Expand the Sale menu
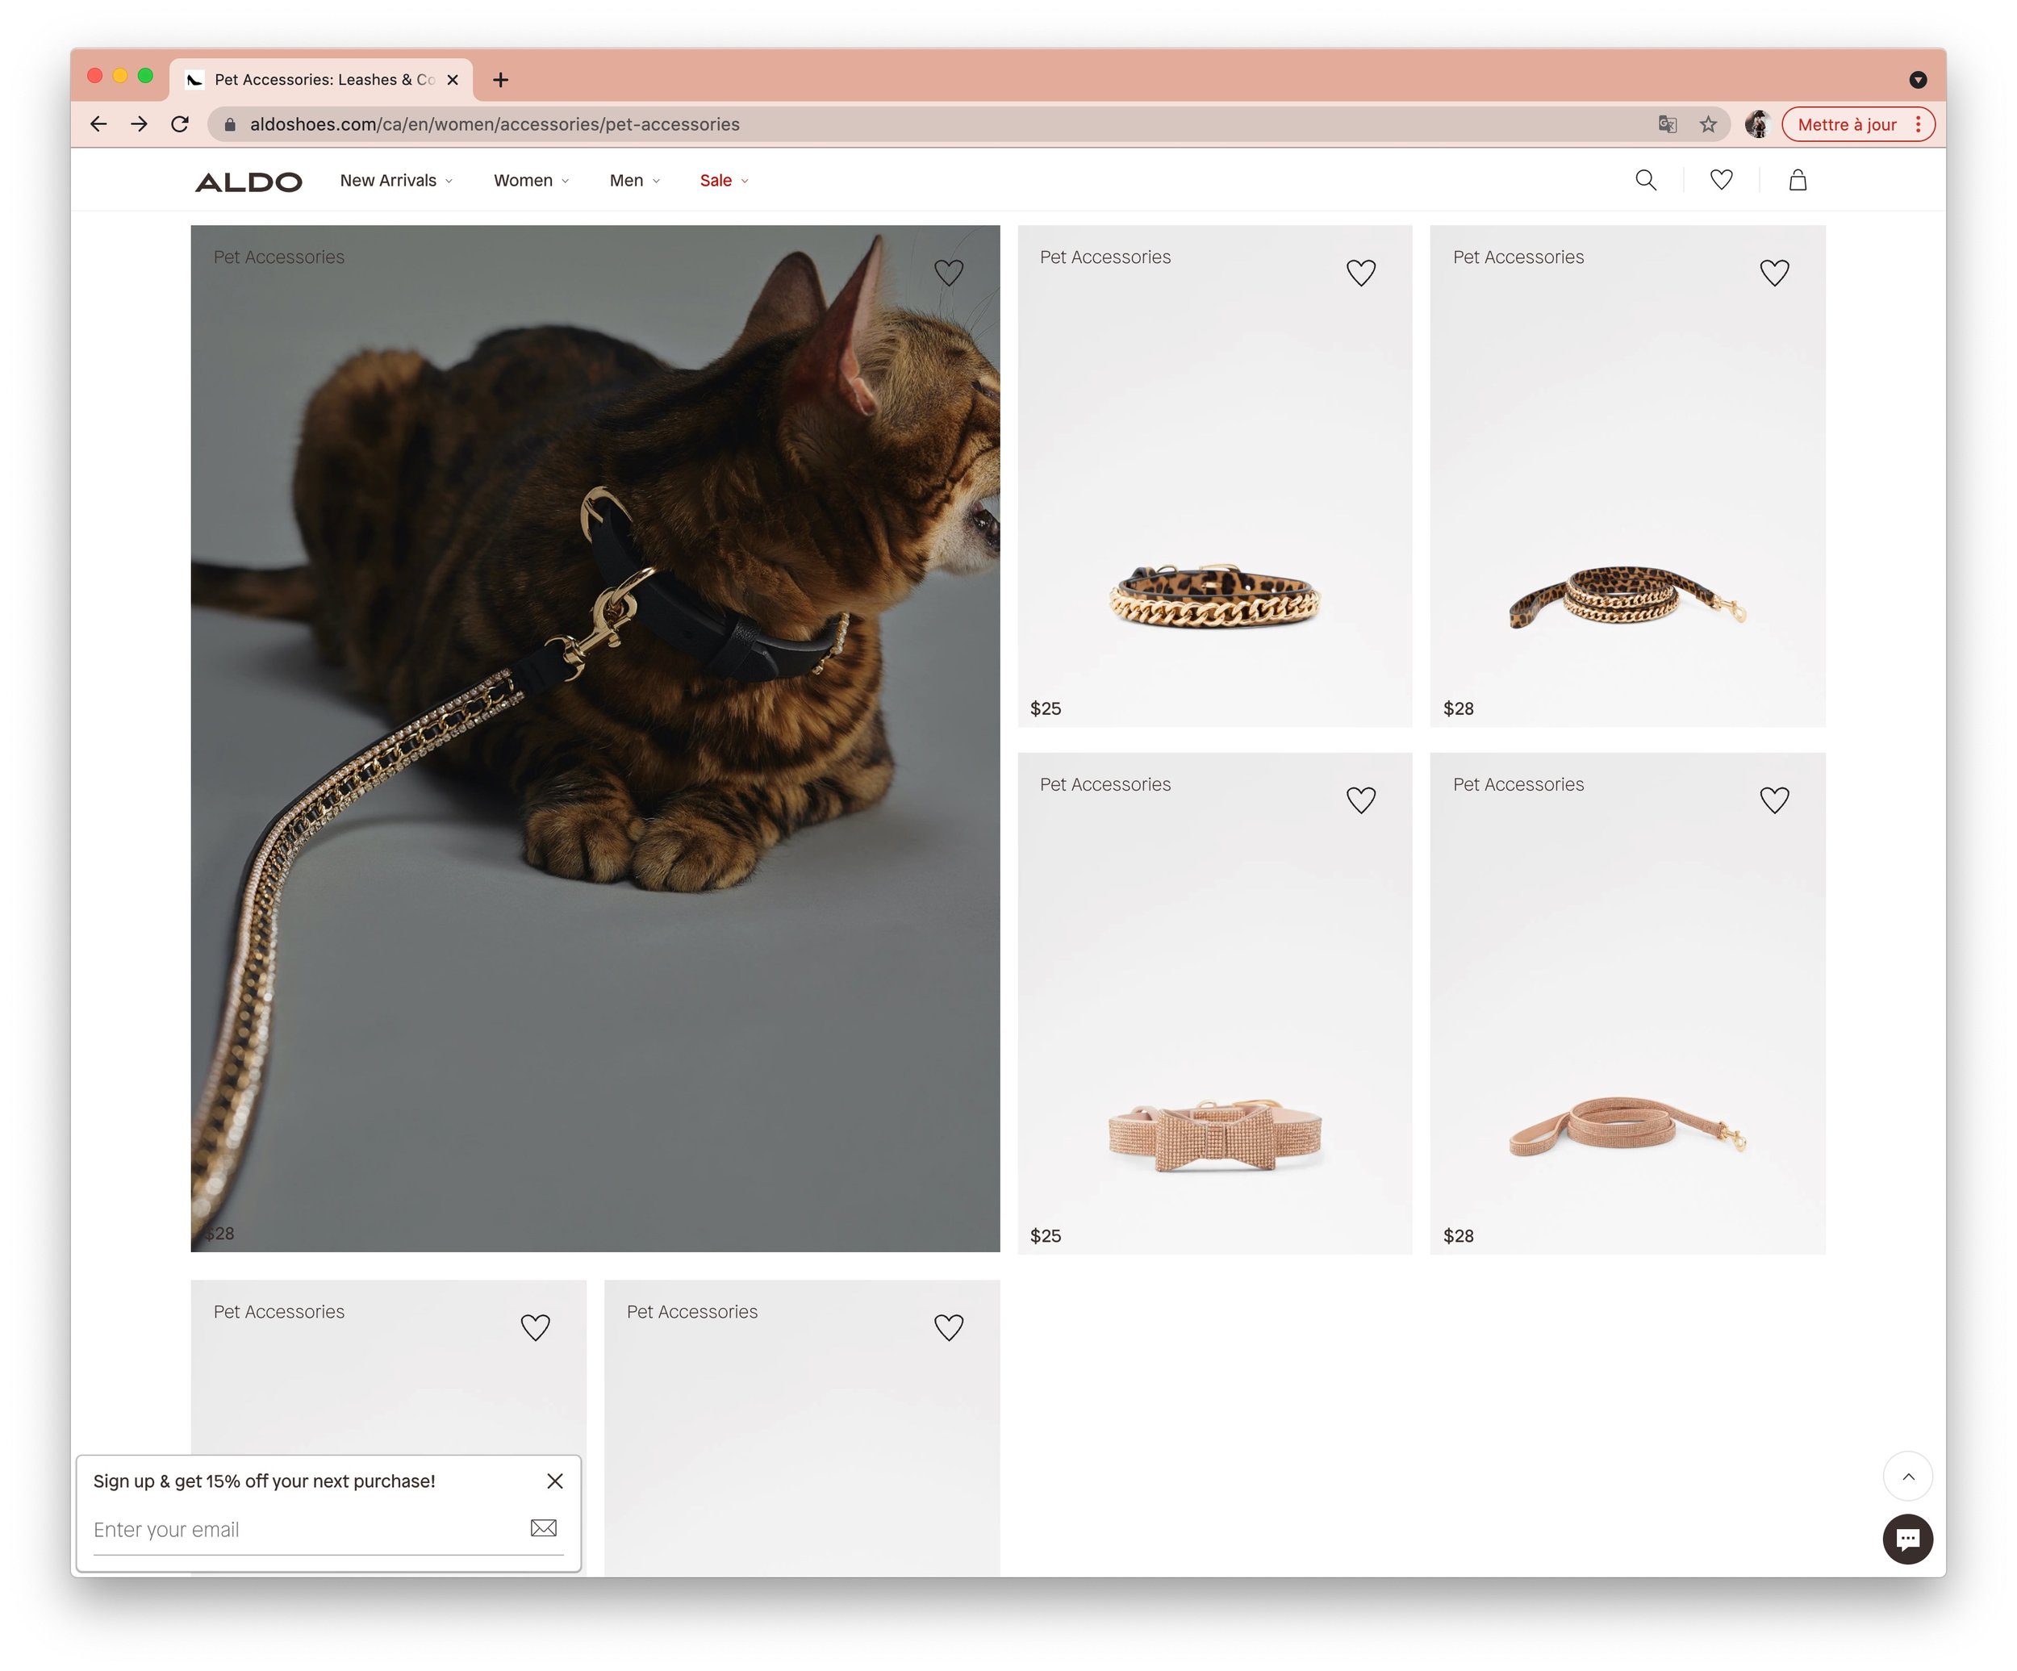Screen dimensions: 2017x1671 coord(725,181)
